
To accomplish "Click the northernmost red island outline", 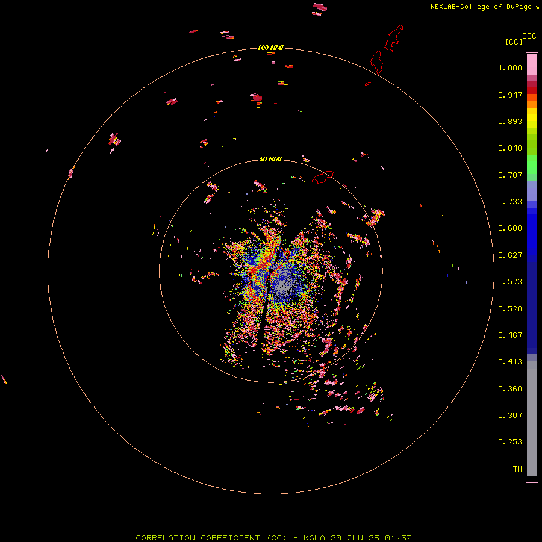I will [x=394, y=38].
